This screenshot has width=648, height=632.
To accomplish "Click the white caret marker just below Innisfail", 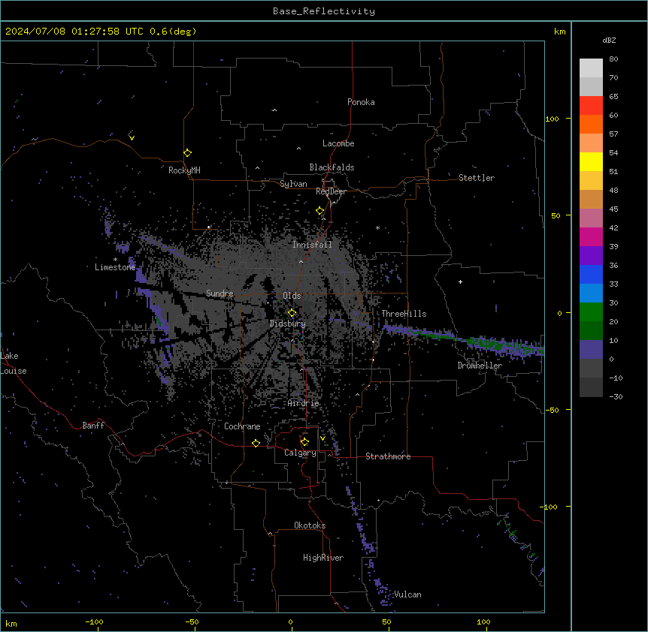I will pyautogui.click(x=301, y=261).
